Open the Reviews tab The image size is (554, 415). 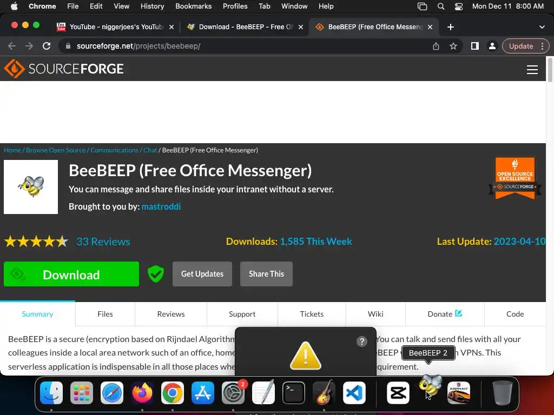tap(170, 314)
